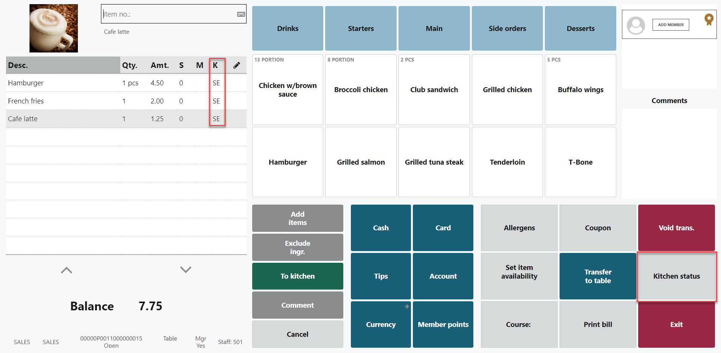Switch to the Drinks category
Image resolution: width=721 pixels, height=353 pixels.
tap(288, 28)
